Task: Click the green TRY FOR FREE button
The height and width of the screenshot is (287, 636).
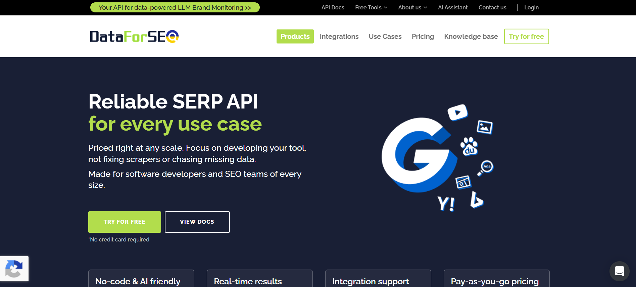Action: point(125,222)
